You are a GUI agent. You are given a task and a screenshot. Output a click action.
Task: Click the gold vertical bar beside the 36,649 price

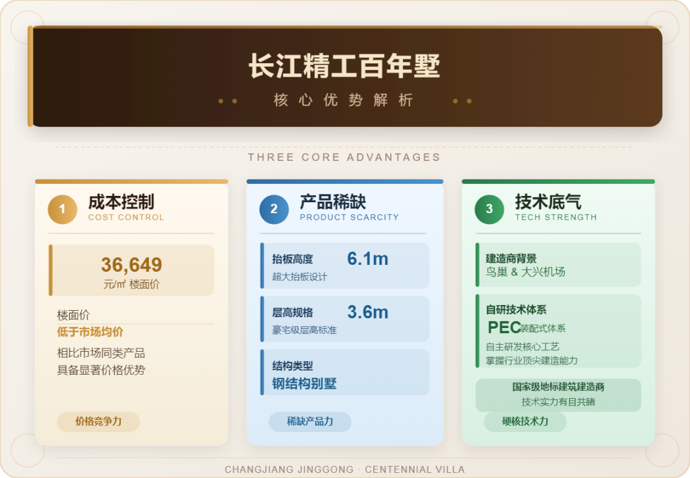coord(49,268)
